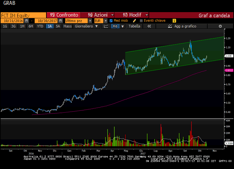Click the red 1.008 price label
This screenshot has width=234, height=169.
click(229, 56)
